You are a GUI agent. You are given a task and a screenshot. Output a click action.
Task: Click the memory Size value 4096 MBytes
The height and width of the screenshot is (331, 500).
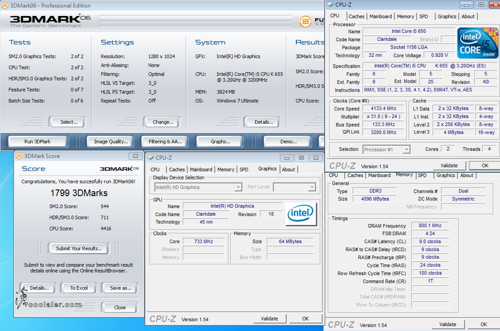pyautogui.click(x=375, y=199)
